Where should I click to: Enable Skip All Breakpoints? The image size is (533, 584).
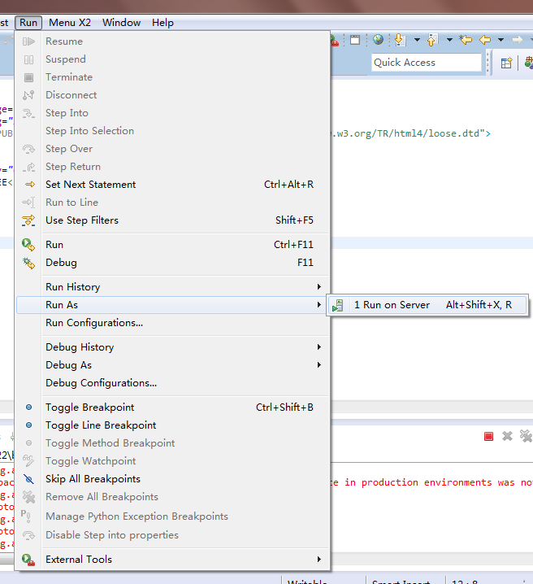click(93, 479)
